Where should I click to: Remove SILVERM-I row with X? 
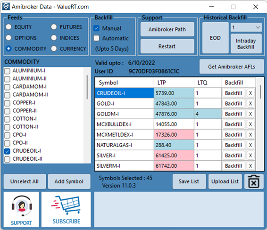point(250,166)
